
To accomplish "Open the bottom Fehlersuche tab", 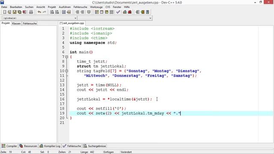I will pyautogui.click(x=72, y=146).
